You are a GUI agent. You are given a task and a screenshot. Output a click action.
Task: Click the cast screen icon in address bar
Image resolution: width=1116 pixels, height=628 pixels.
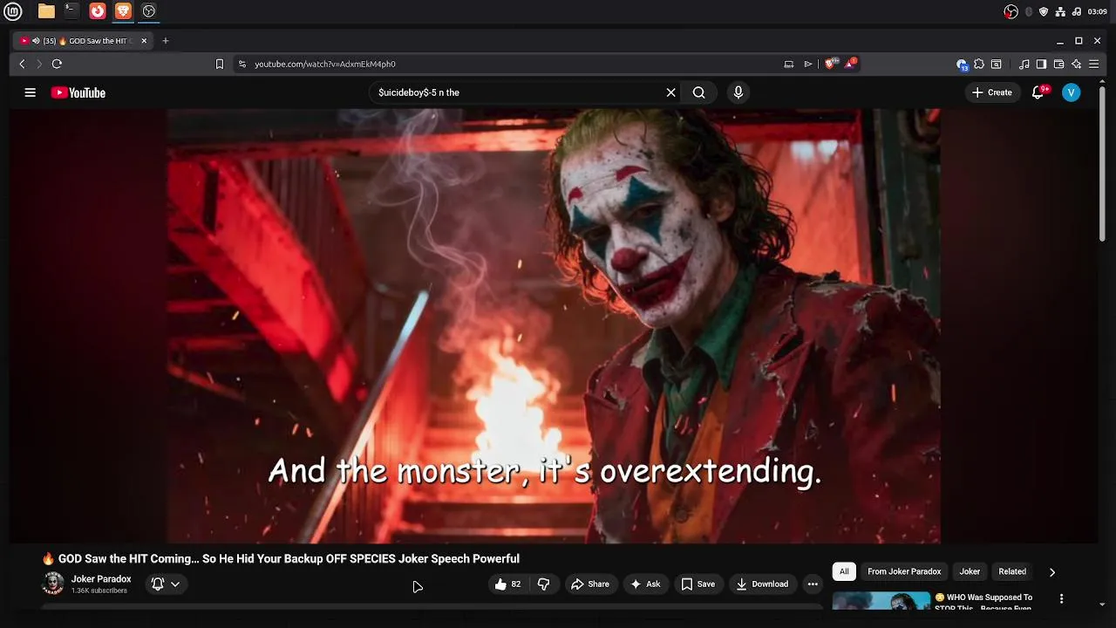[x=789, y=64]
